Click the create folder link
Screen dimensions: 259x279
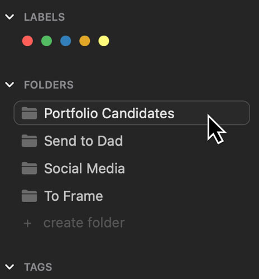tap(84, 223)
